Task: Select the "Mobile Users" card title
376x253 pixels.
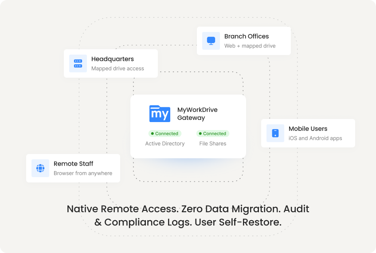Action: pos(308,129)
